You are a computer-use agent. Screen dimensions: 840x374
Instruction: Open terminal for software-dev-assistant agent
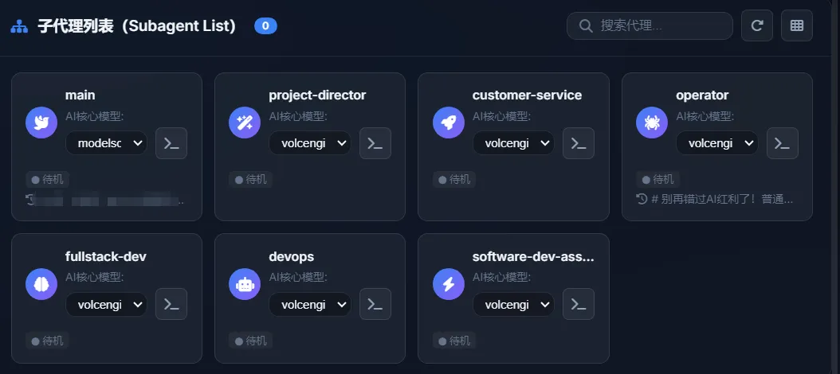click(x=579, y=304)
